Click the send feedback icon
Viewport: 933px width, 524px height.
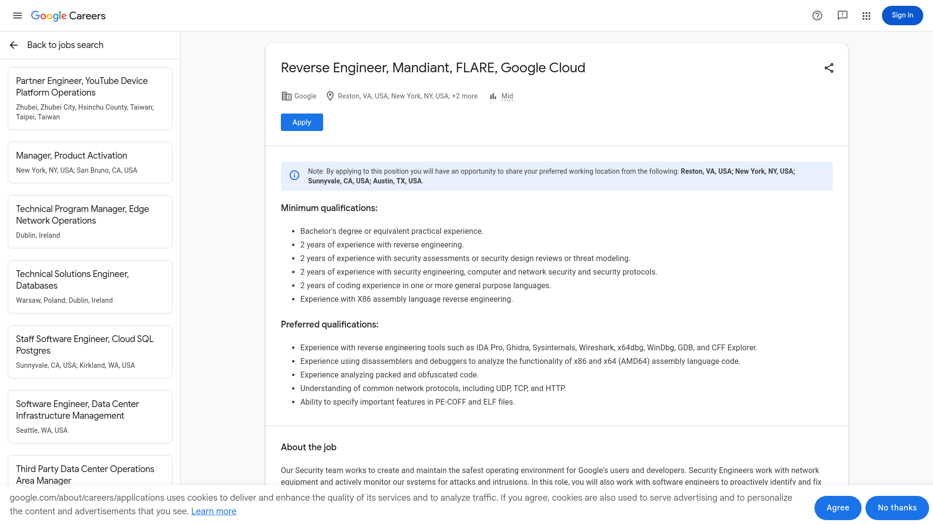[842, 16]
